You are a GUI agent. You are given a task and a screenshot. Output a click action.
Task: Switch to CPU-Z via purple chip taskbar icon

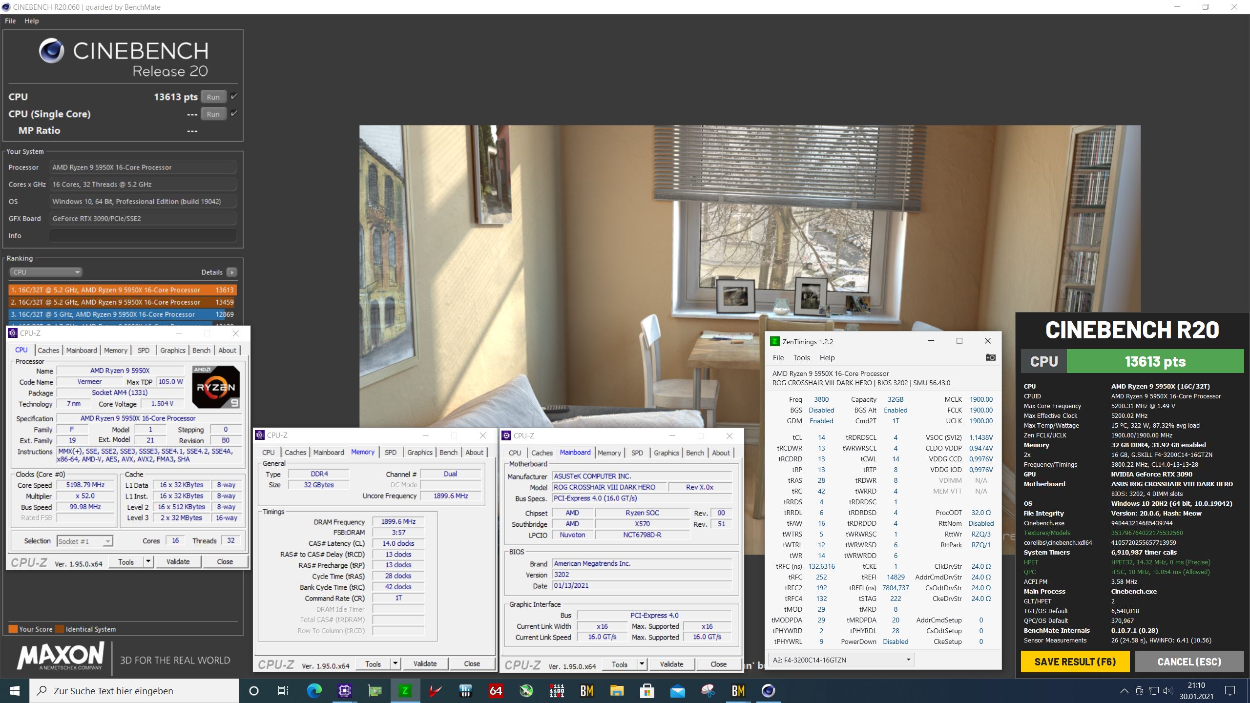[345, 691]
